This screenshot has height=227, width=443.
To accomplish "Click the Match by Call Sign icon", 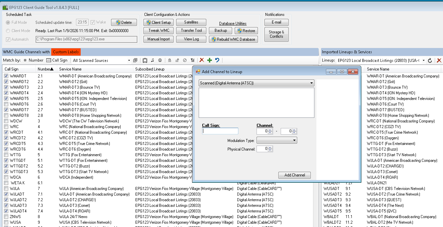I will [x=49, y=60].
